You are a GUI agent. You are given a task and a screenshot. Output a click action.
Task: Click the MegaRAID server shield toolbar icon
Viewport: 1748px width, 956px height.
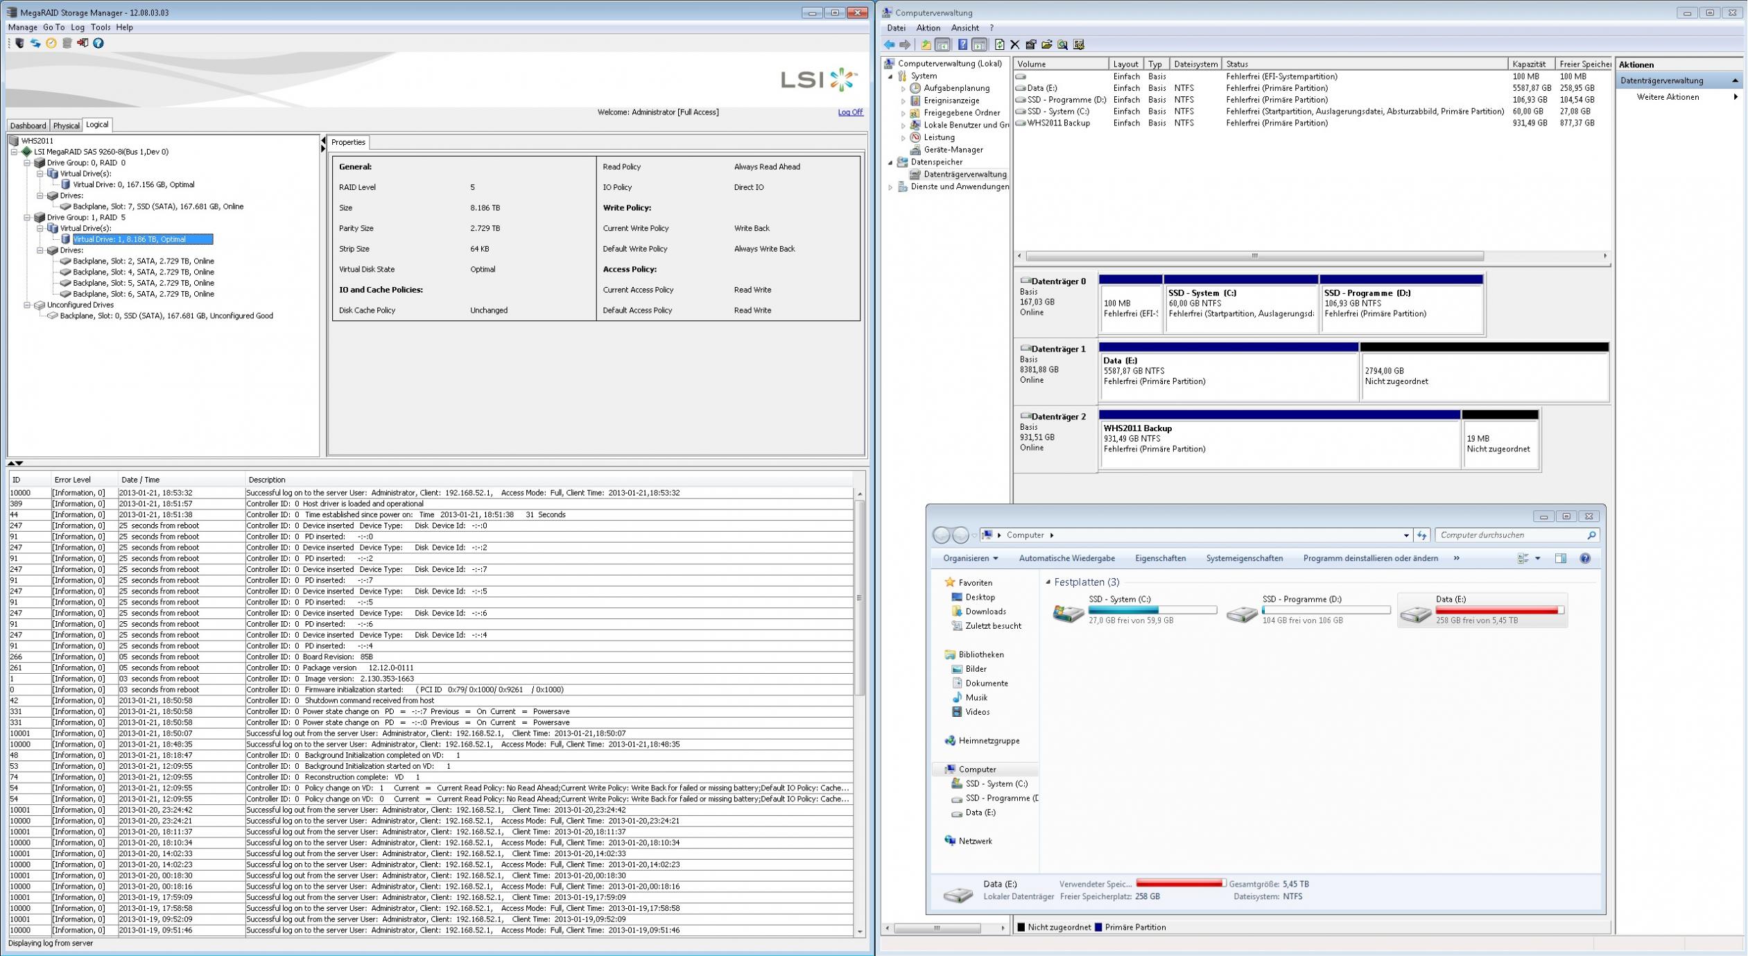tap(19, 43)
